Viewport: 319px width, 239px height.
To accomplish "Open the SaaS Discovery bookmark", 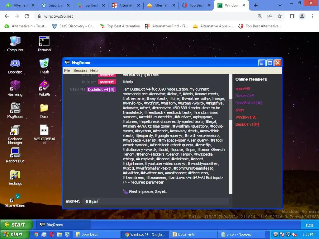I will click(74, 26).
